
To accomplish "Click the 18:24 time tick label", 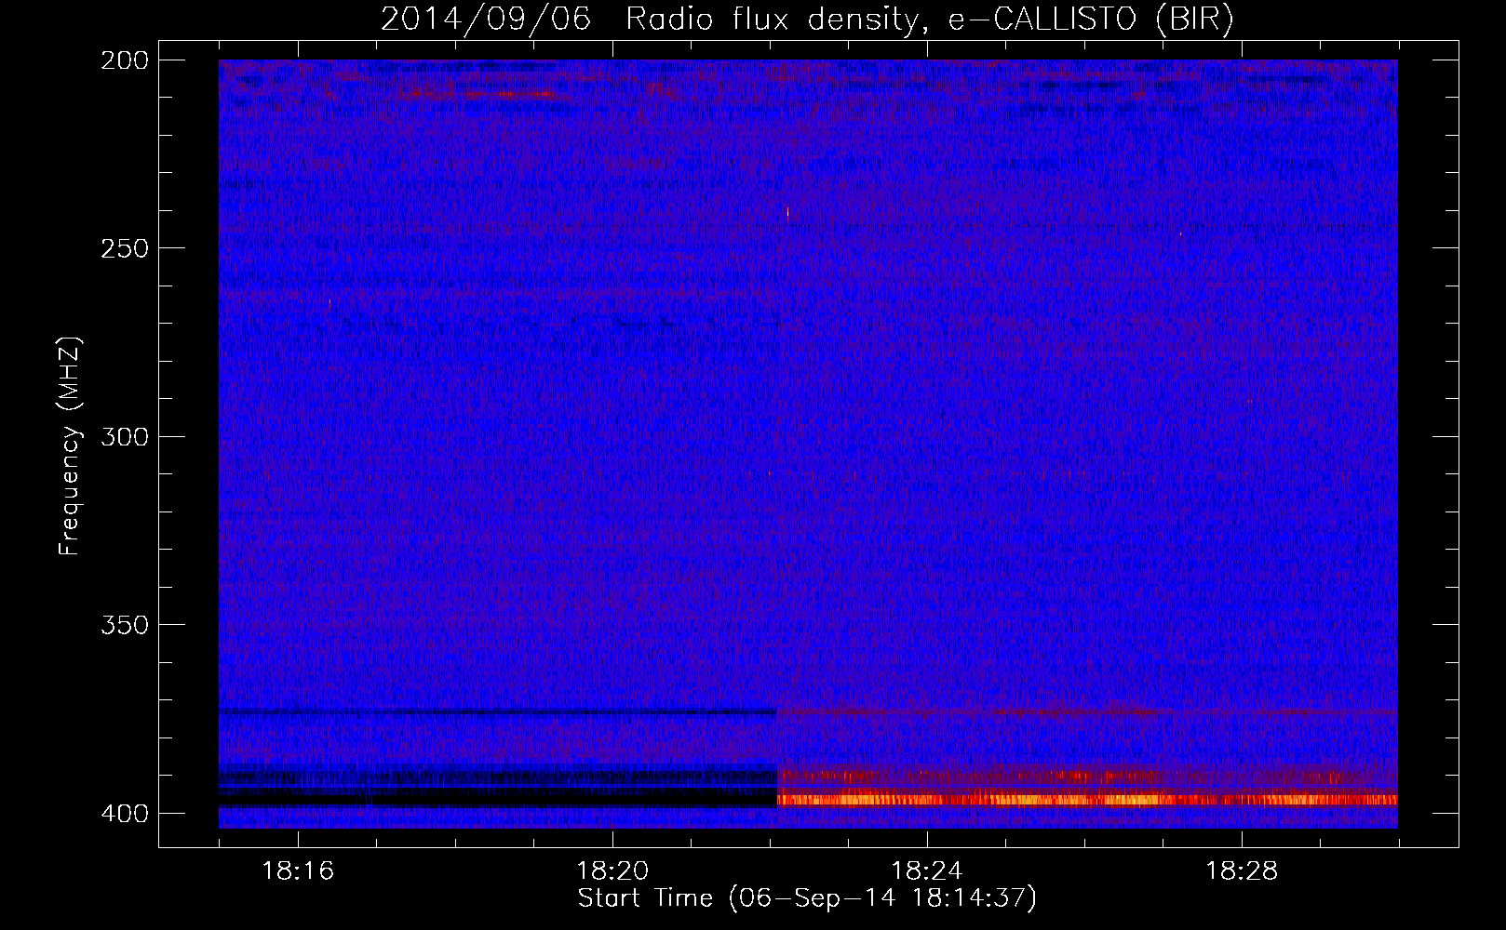I will tap(927, 870).
